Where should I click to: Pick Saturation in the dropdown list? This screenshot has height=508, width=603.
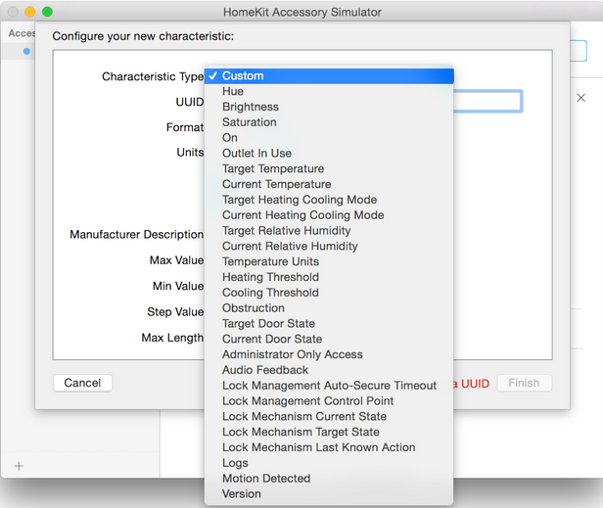(250, 122)
